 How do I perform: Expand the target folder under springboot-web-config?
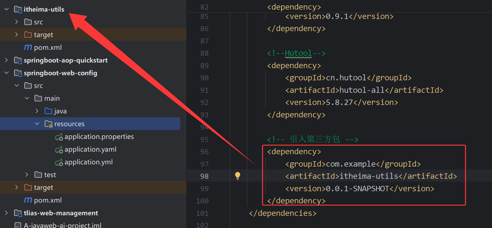[x=17, y=187]
